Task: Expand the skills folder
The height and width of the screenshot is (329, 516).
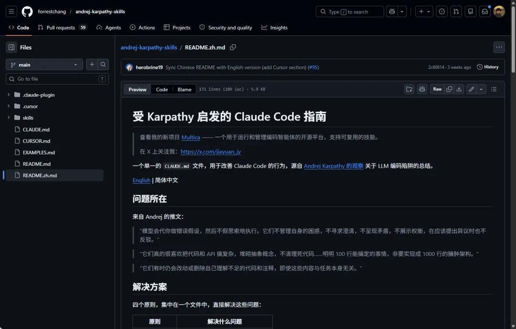Action: (9, 118)
